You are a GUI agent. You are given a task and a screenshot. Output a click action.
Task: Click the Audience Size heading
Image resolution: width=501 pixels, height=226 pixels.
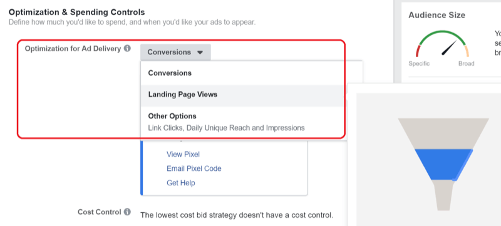[x=436, y=15]
